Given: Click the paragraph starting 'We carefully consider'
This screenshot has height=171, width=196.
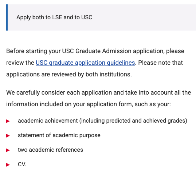Looking at the screenshot, I should pos(99,98).
